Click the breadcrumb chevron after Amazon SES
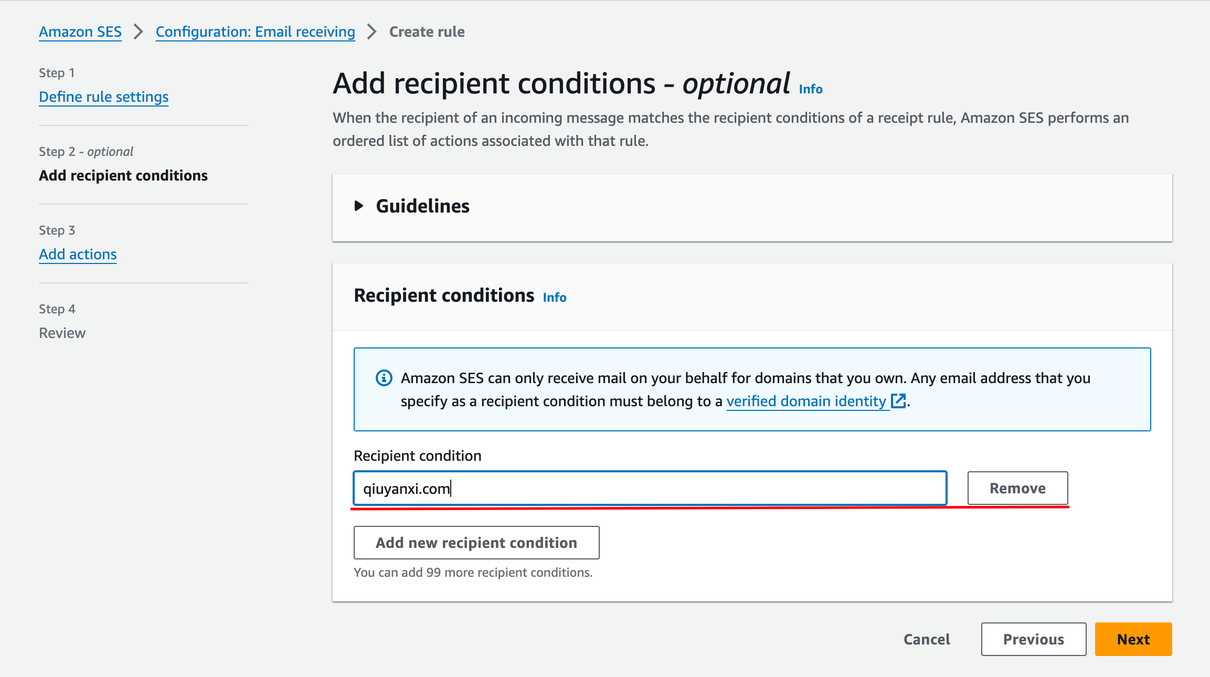The image size is (1210, 677). [x=139, y=31]
